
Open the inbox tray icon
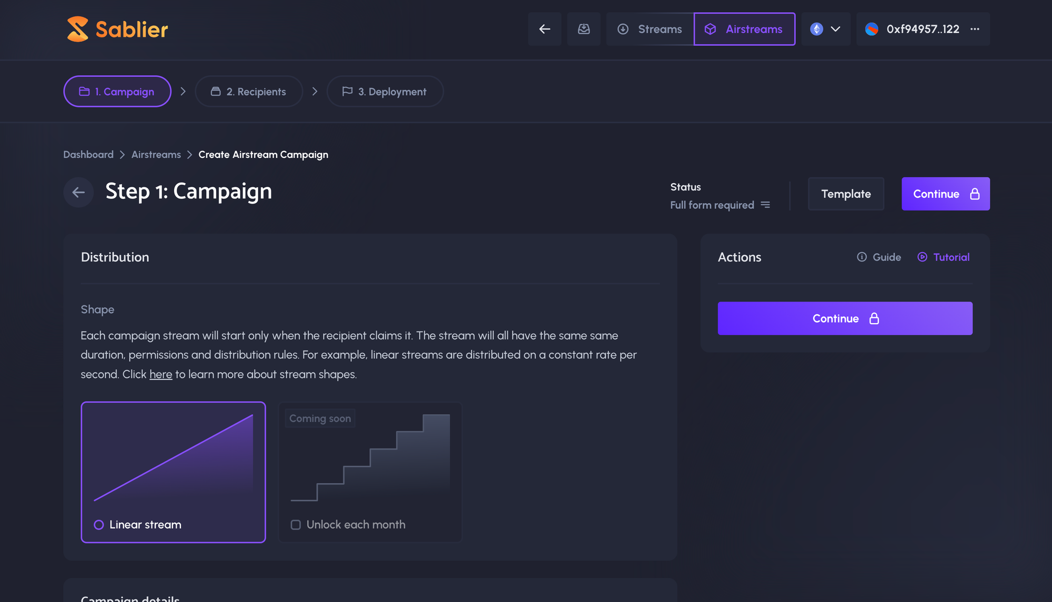[x=583, y=29]
